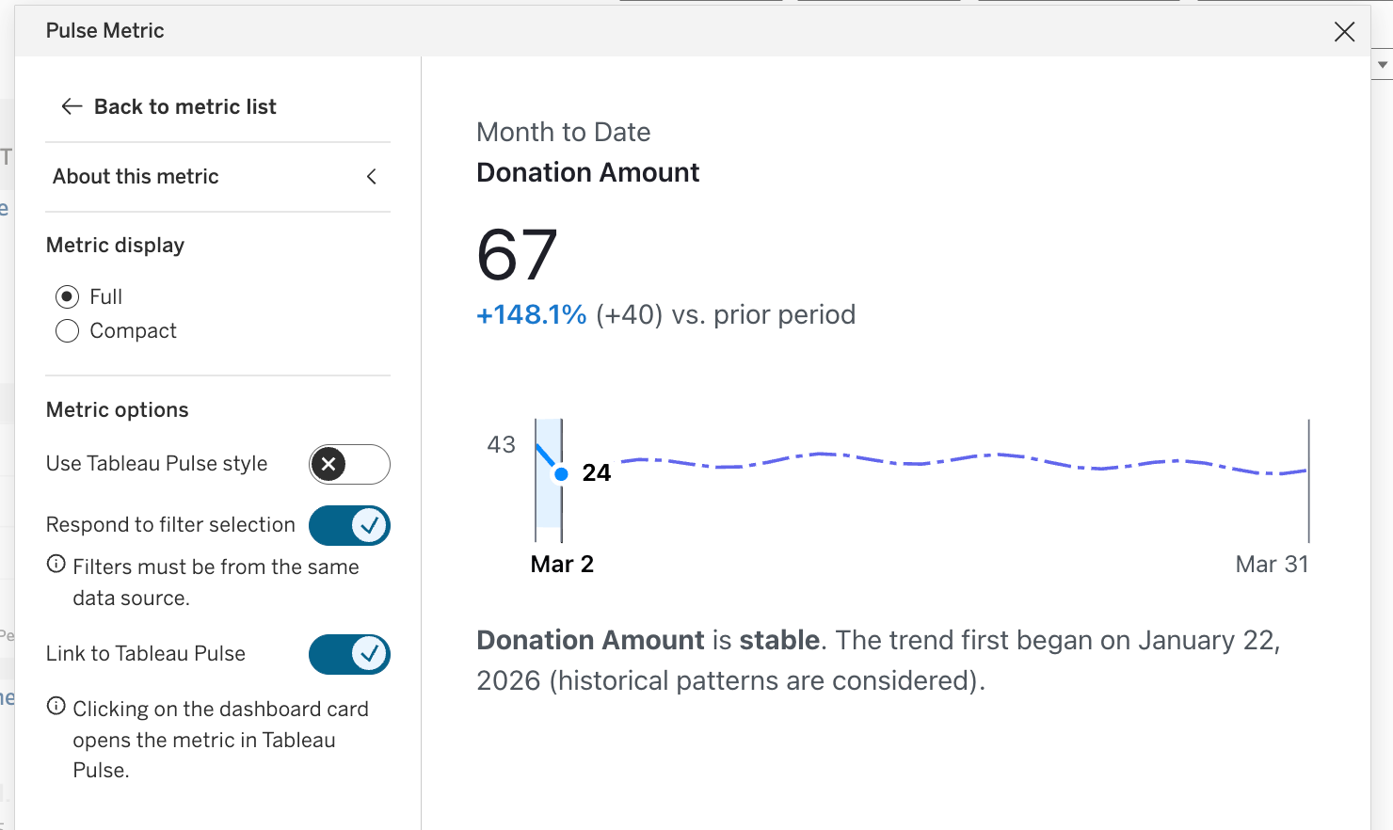Click the Donation Amount metric title

[x=587, y=173]
